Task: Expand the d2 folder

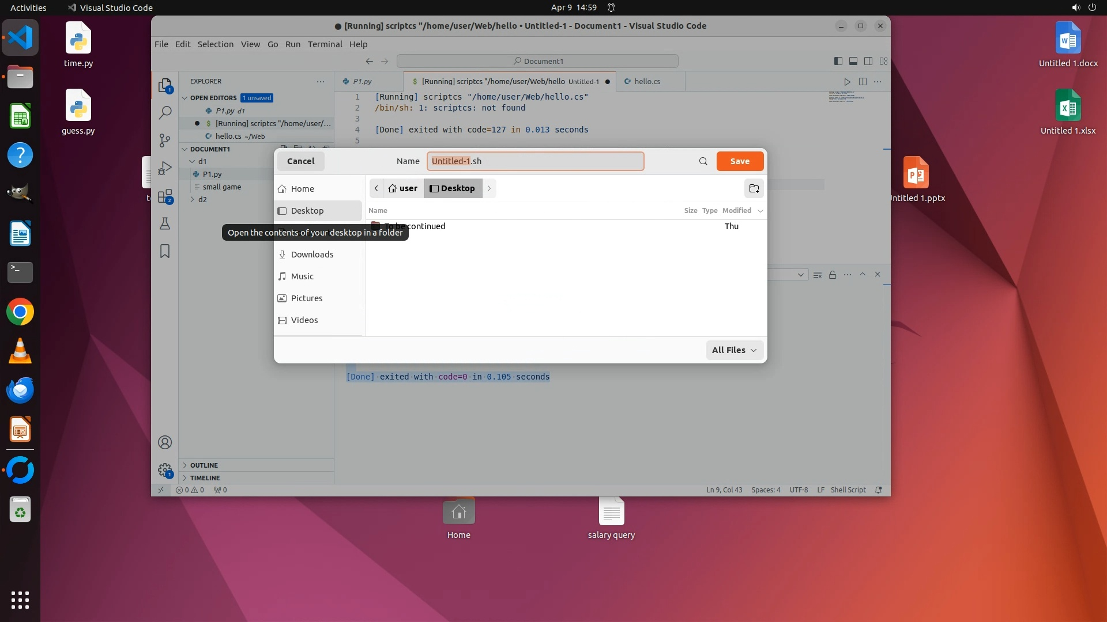Action: pyautogui.click(x=202, y=200)
